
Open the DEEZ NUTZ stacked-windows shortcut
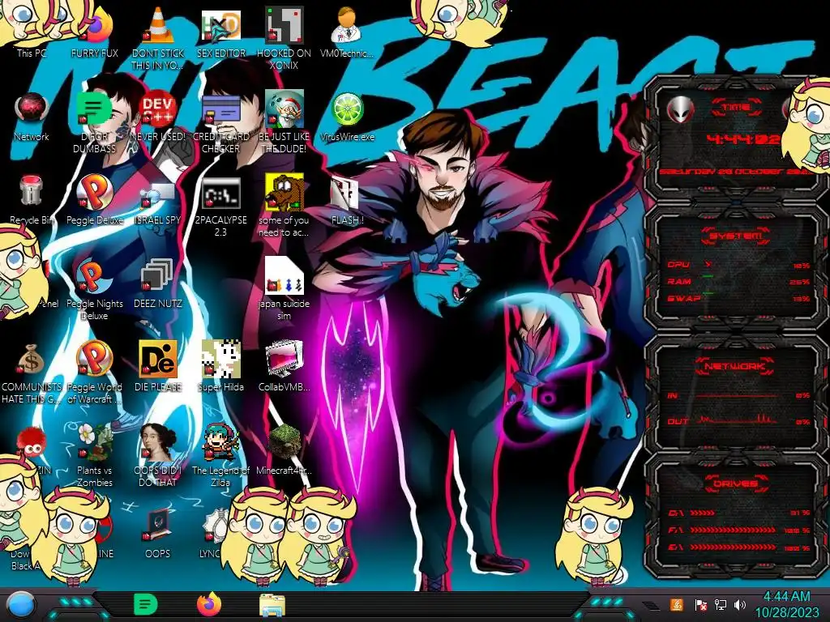[158, 283]
